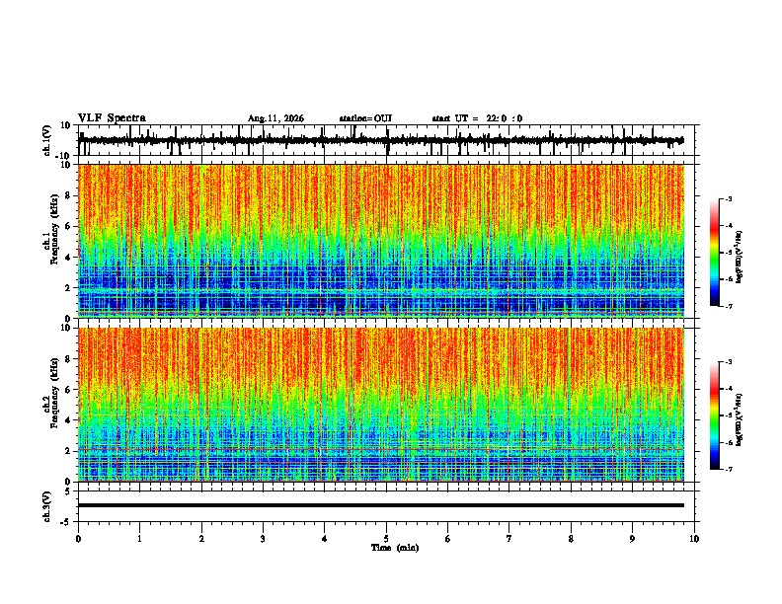Select the 'Aug.11, 2026' date label
The width and height of the screenshot is (782, 604).
[x=275, y=118]
